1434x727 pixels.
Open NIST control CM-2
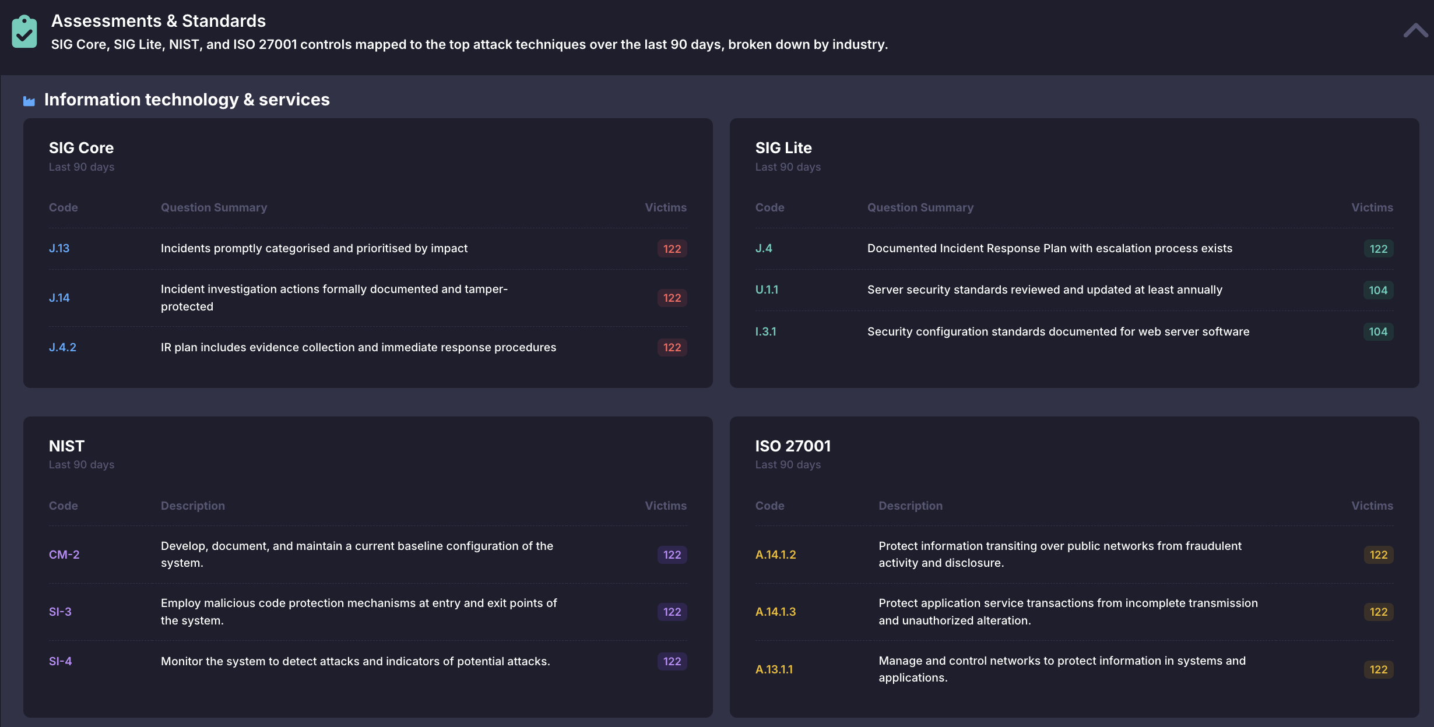[64, 555]
